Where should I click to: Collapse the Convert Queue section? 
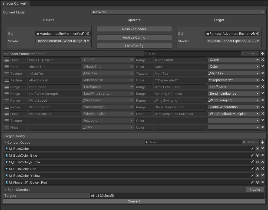click(5, 142)
